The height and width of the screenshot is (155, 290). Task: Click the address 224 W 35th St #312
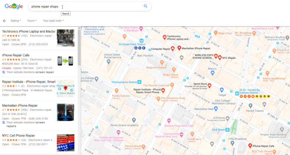(14, 114)
